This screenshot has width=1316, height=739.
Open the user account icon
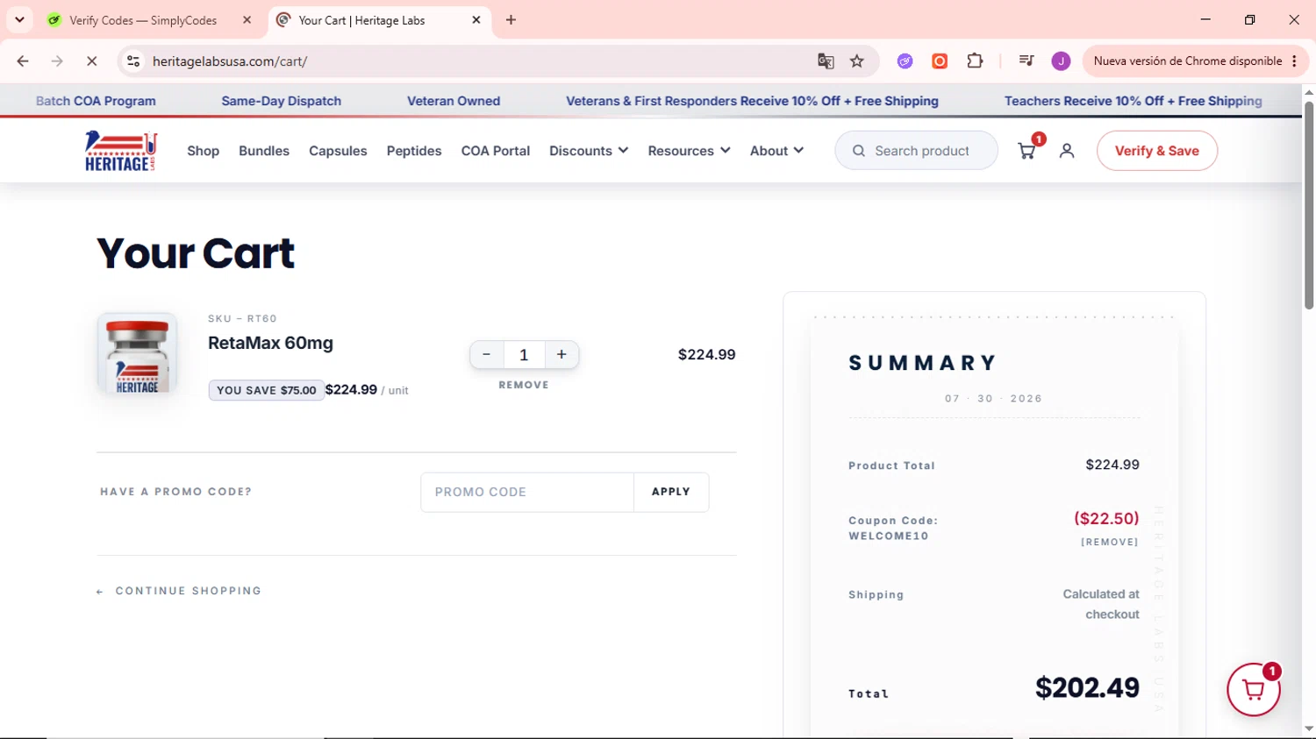1067,151
